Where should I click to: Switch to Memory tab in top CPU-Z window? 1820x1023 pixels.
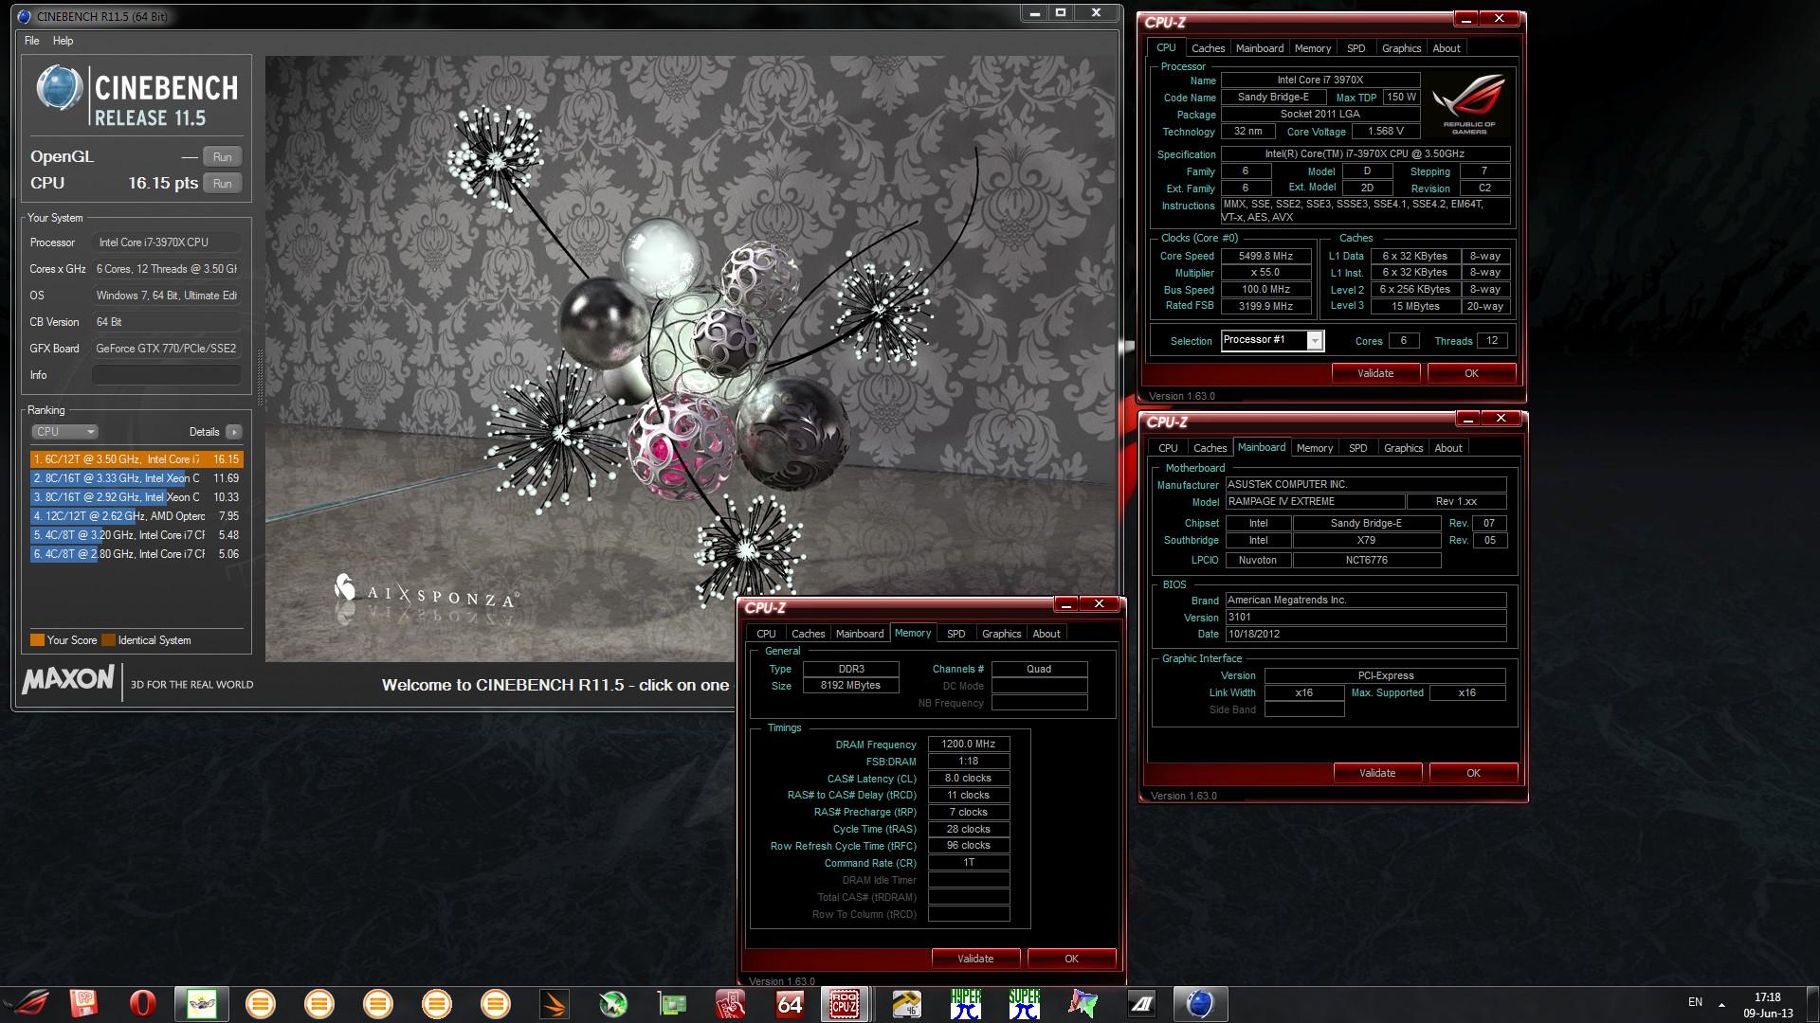click(x=1313, y=48)
